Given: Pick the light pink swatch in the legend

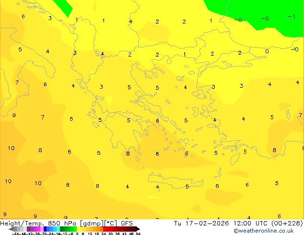Looking at the screenshot, I should pyautogui.click(x=42, y=229).
